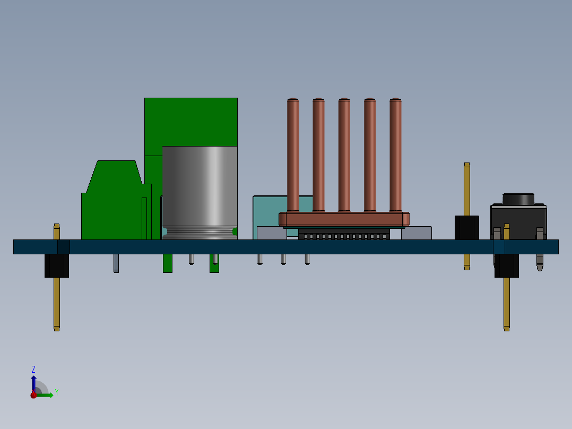
Task: Select the gold header pin above the board
Action: (x=466, y=189)
